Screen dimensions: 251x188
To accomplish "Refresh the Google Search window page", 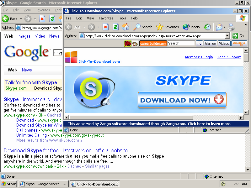I will (x=52, y=19).
